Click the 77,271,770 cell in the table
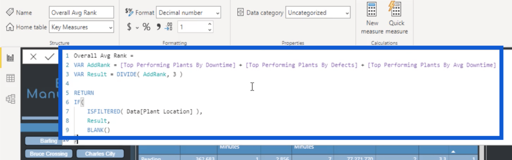This screenshot has height=160, width=512. [x=360, y=158]
